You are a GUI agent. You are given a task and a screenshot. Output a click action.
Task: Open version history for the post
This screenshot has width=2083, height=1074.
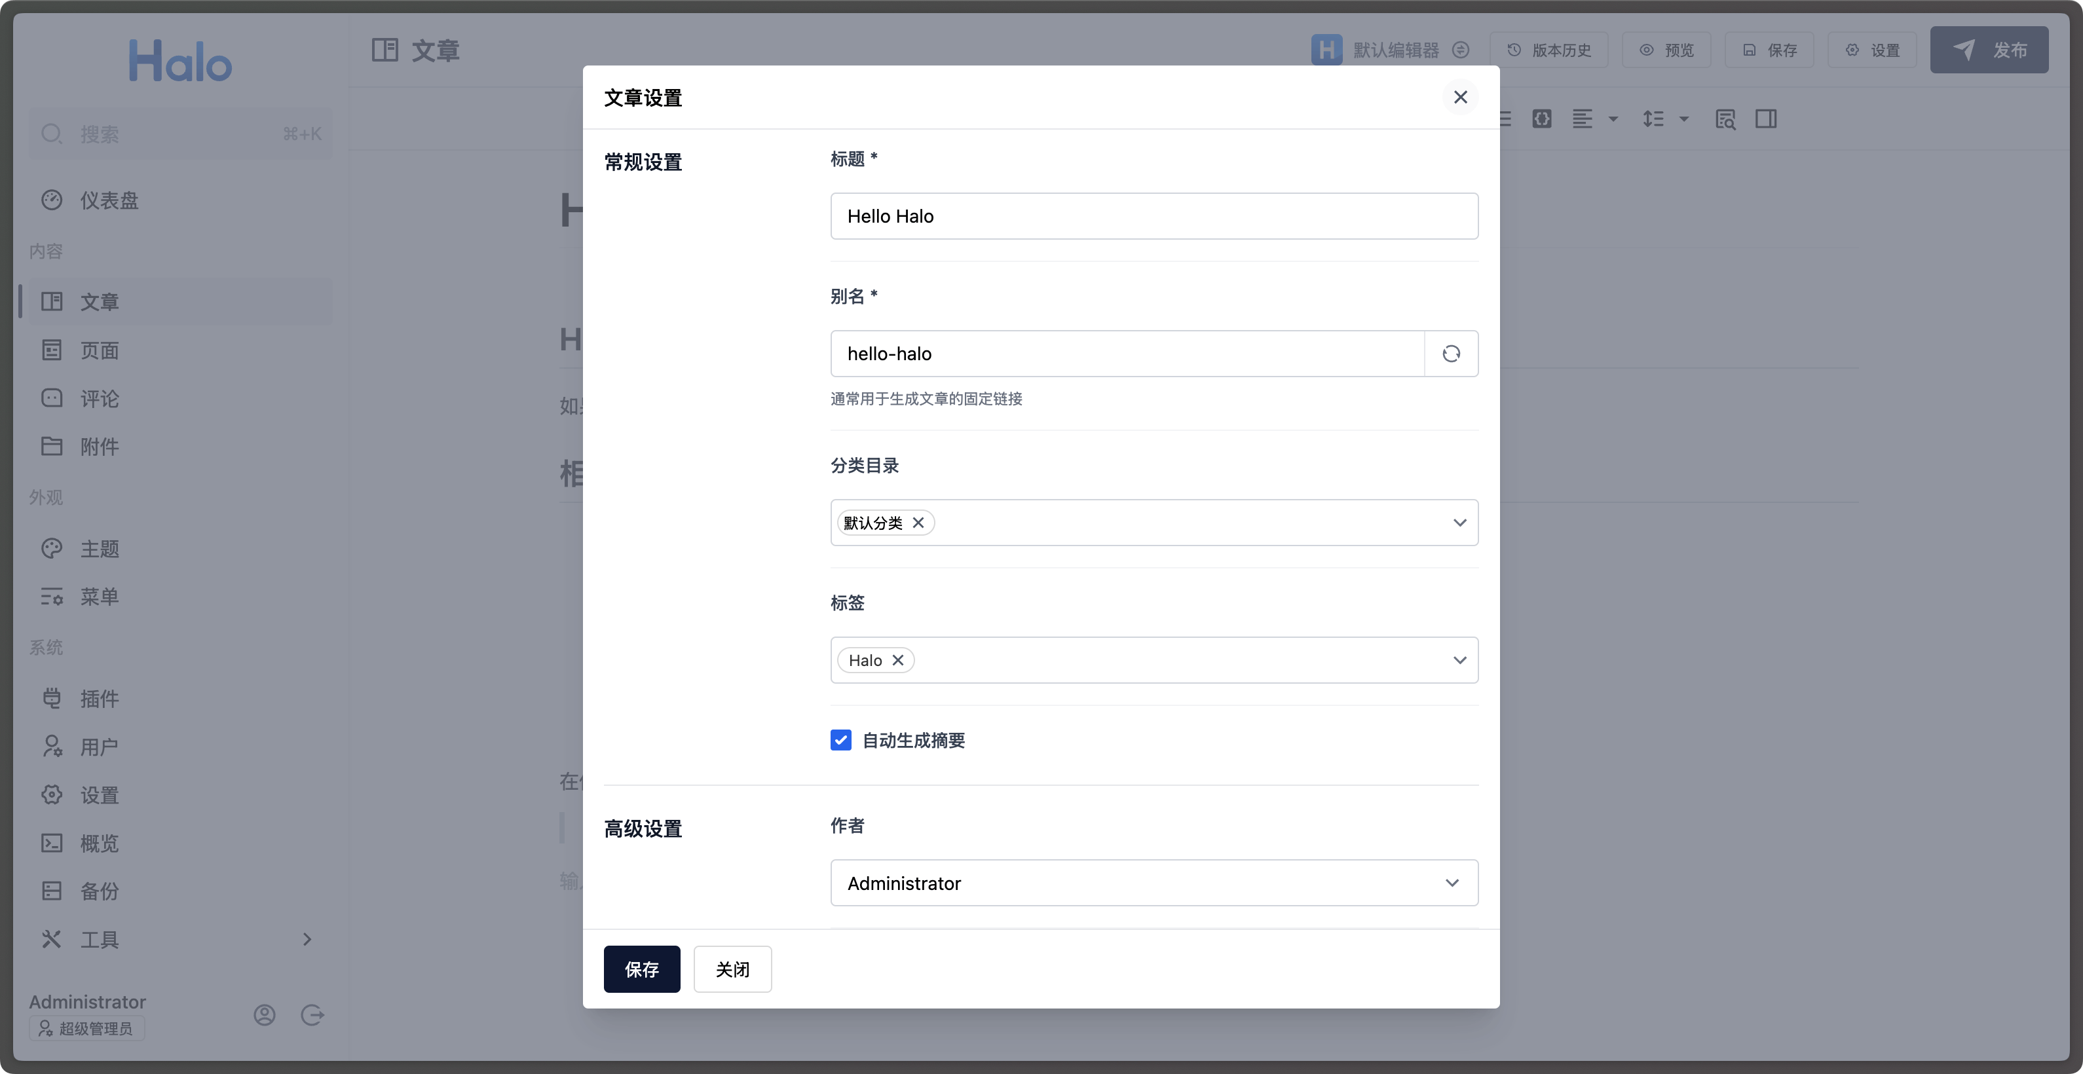(x=1549, y=49)
